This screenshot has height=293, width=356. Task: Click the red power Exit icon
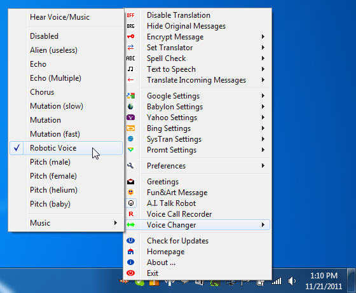(x=130, y=273)
